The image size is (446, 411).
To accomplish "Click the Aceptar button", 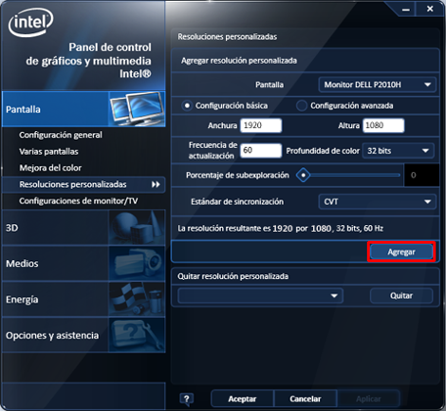I will [x=243, y=399].
